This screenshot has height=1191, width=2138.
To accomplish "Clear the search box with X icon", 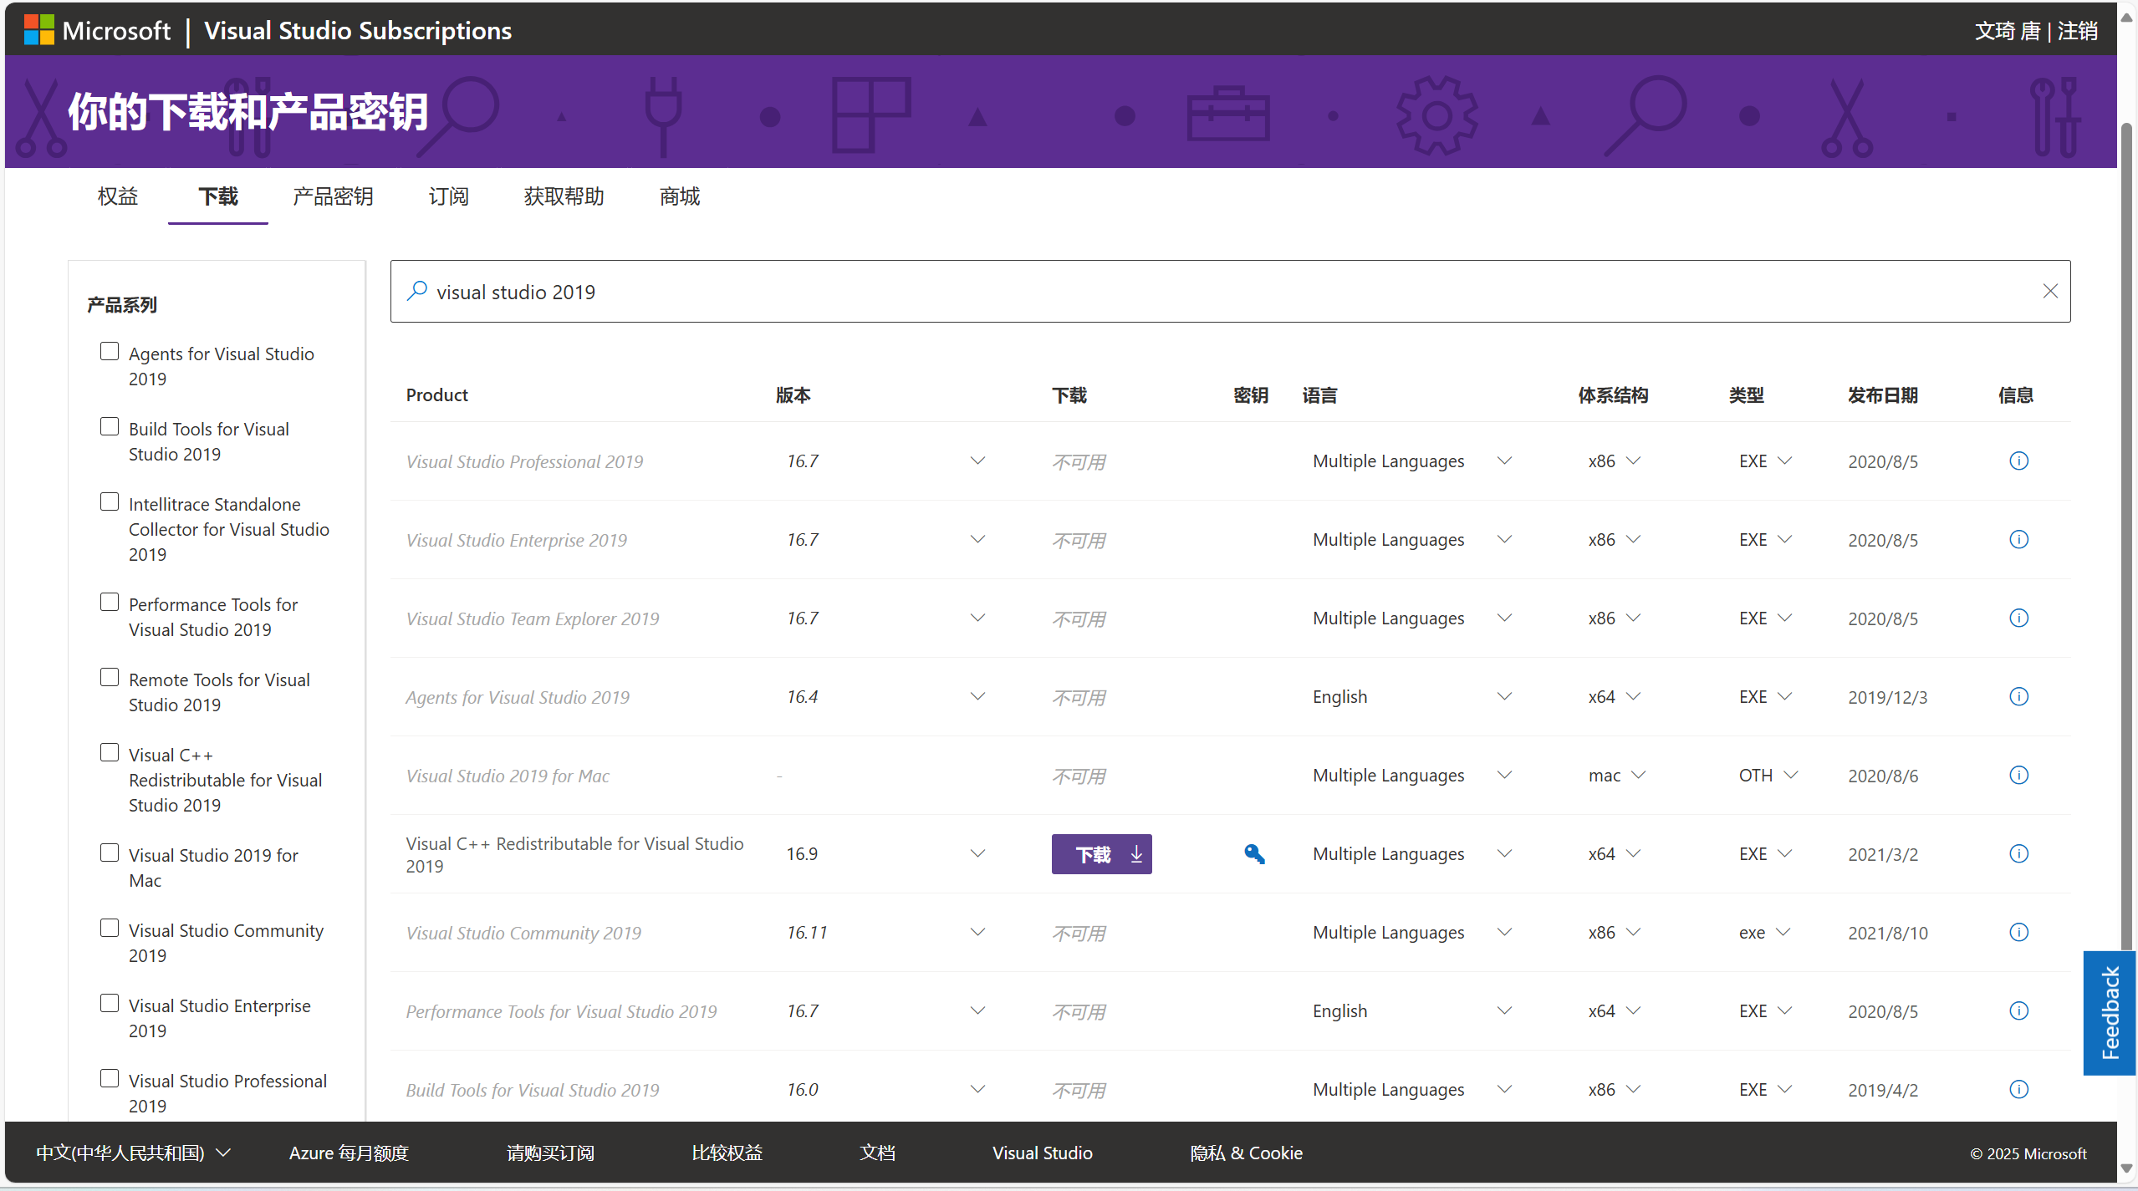I will (2049, 291).
